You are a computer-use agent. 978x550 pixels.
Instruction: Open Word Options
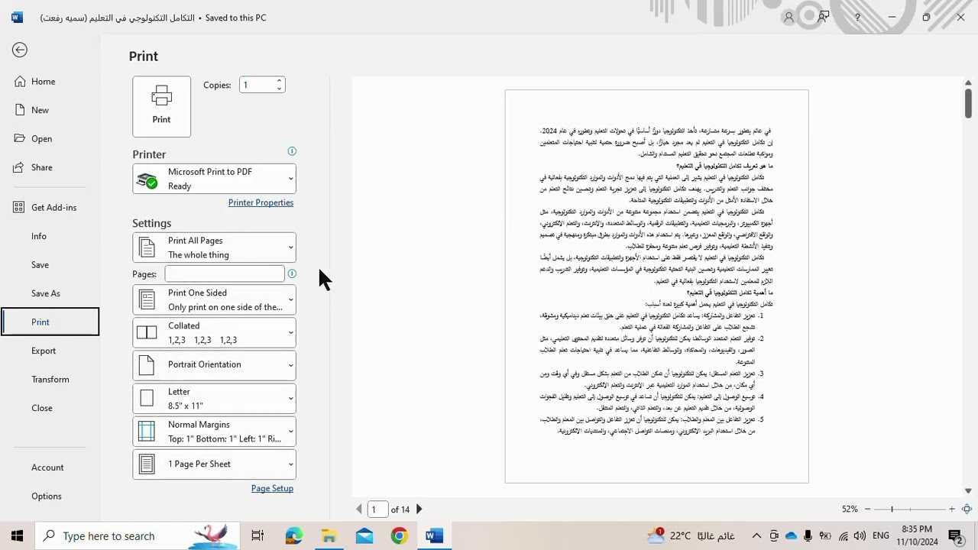point(46,496)
